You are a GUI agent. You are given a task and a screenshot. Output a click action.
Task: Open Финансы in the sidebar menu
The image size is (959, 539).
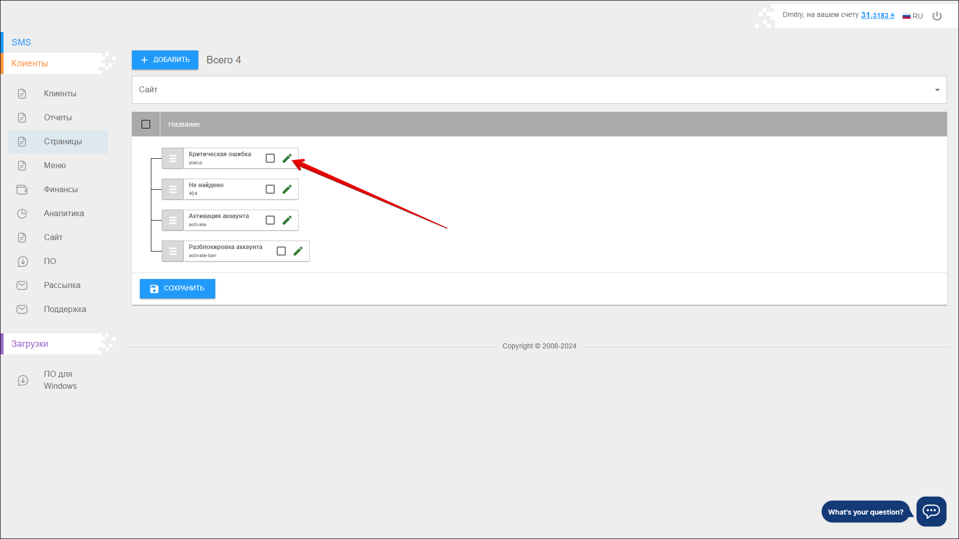60,189
